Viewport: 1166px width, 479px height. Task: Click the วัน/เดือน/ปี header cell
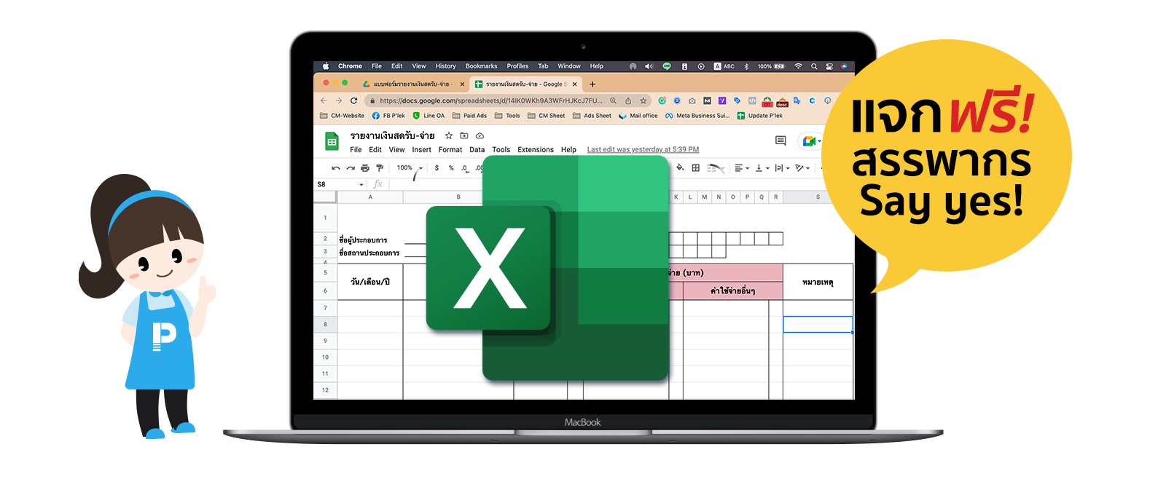coord(370,282)
